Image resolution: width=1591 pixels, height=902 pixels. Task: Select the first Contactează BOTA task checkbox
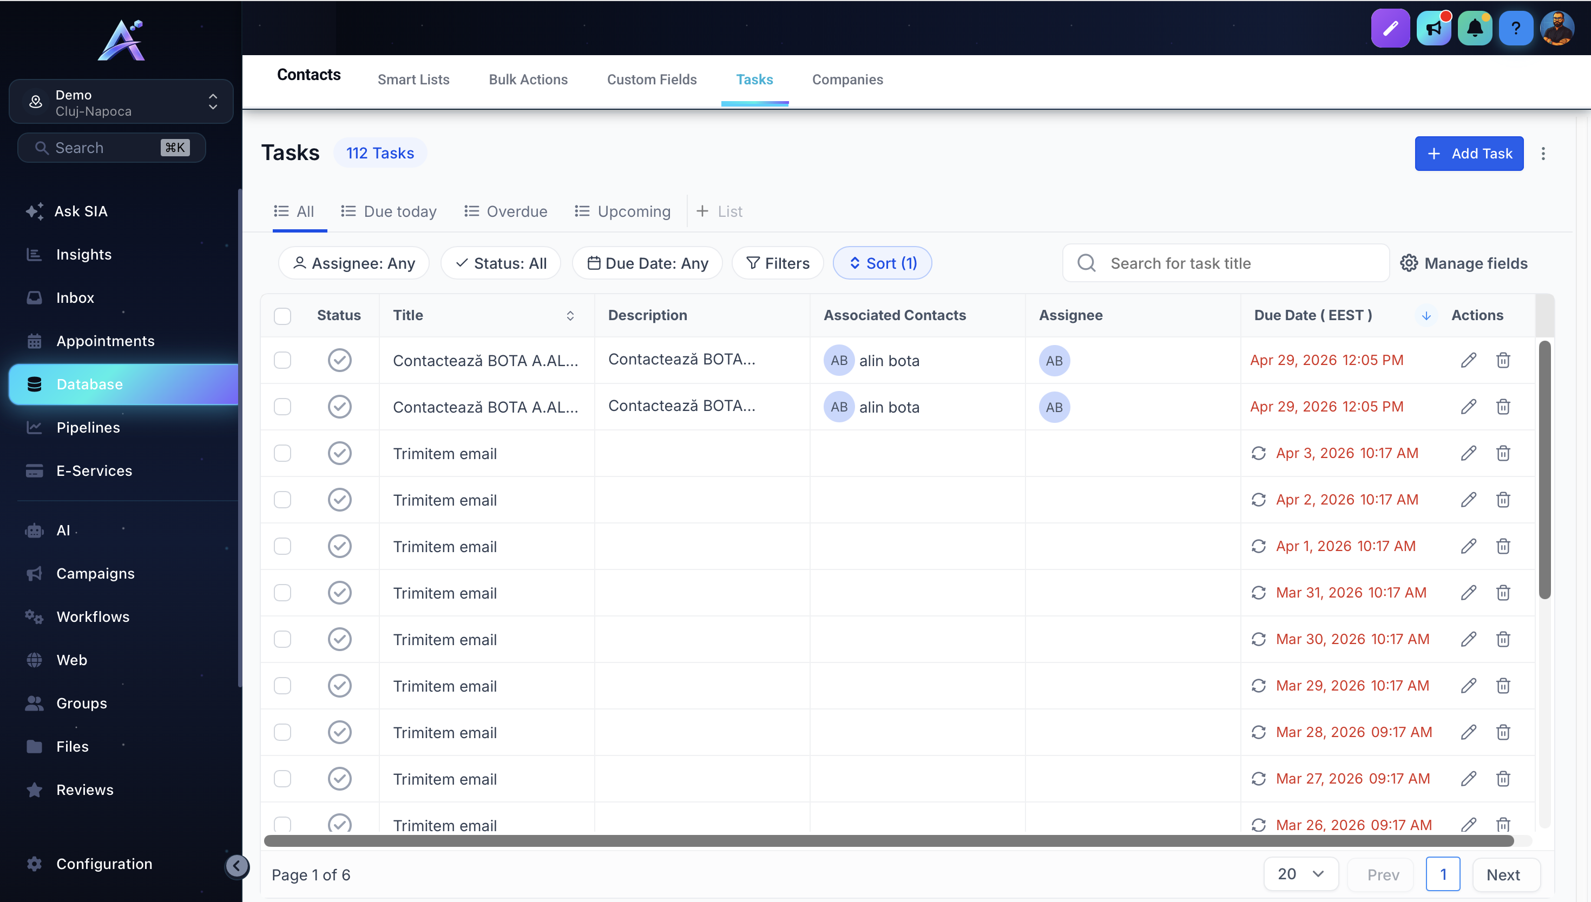pos(282,361)
